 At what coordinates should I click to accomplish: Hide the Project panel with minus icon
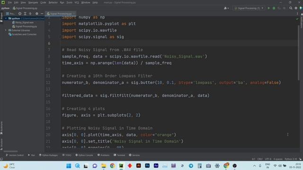(x=42, y=14)
